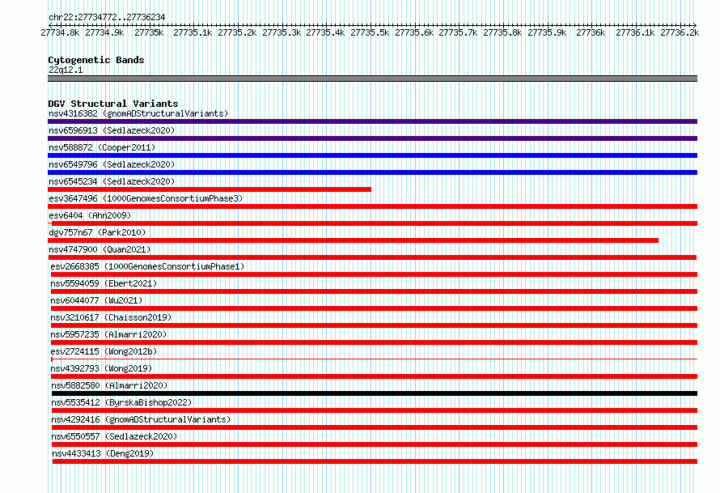
Task: Select the short red bar for nsv6545234
Action: point(210,189)
